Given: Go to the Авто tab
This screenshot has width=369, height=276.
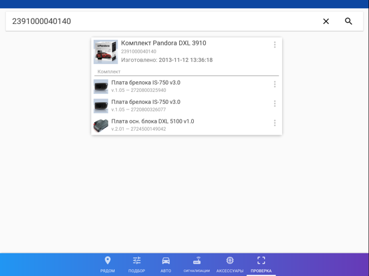Looking at the screenshot, I should [166, 265].
